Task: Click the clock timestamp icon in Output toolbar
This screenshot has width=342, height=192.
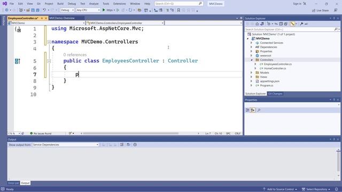Action: click(135, 145)
